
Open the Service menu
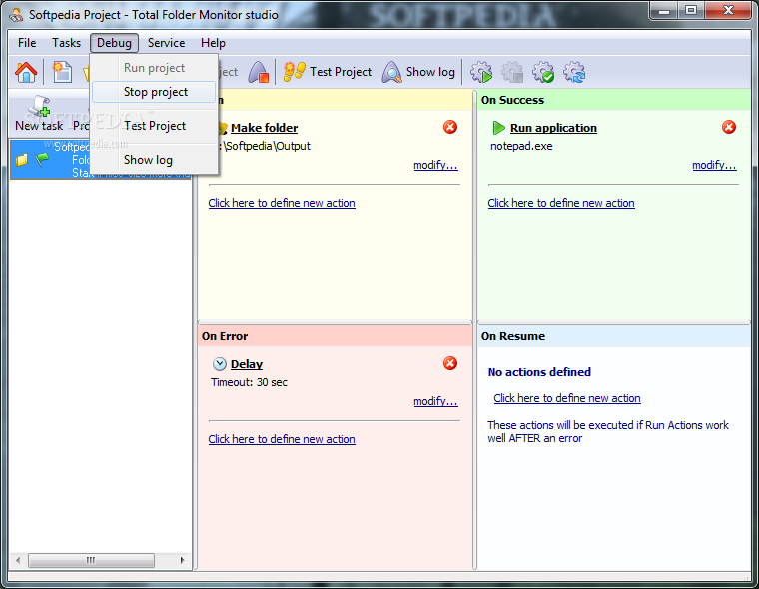[x=166, y=43]
